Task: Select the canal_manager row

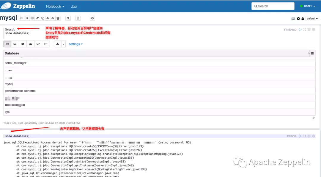Action: tap(159, 63)
